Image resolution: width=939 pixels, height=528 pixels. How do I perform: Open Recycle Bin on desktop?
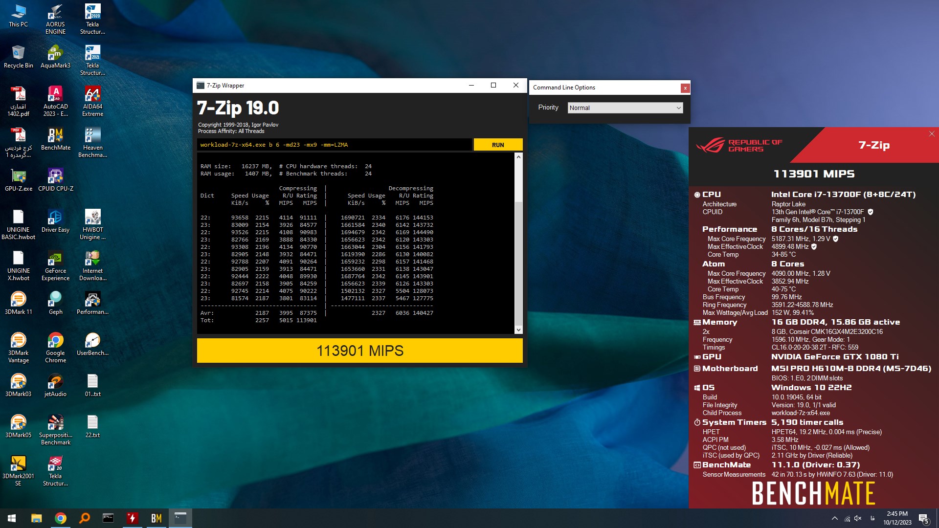click(x=18, y=57)
